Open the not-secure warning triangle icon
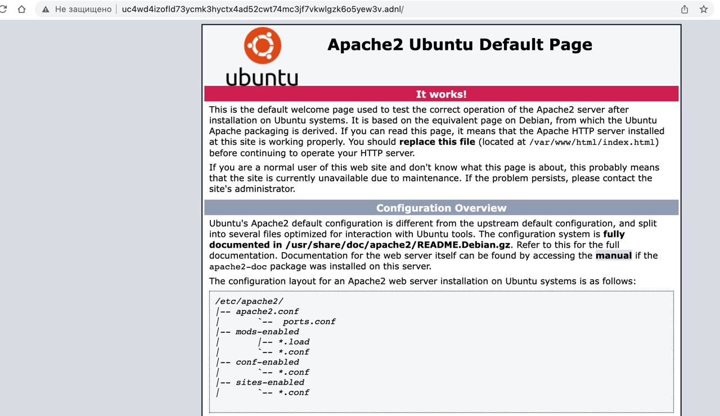This screenshot has height=416, width=720. point(46,10)
